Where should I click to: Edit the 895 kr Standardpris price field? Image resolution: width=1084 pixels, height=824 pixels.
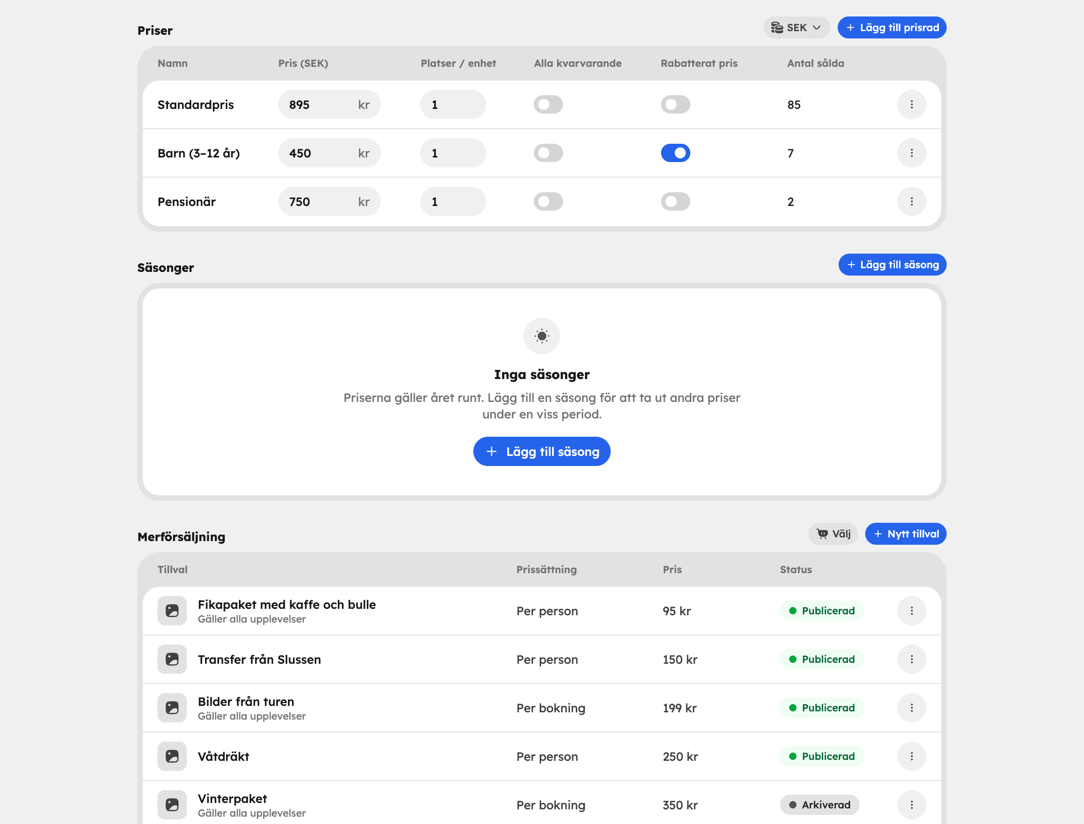click(x=329, y=104)
